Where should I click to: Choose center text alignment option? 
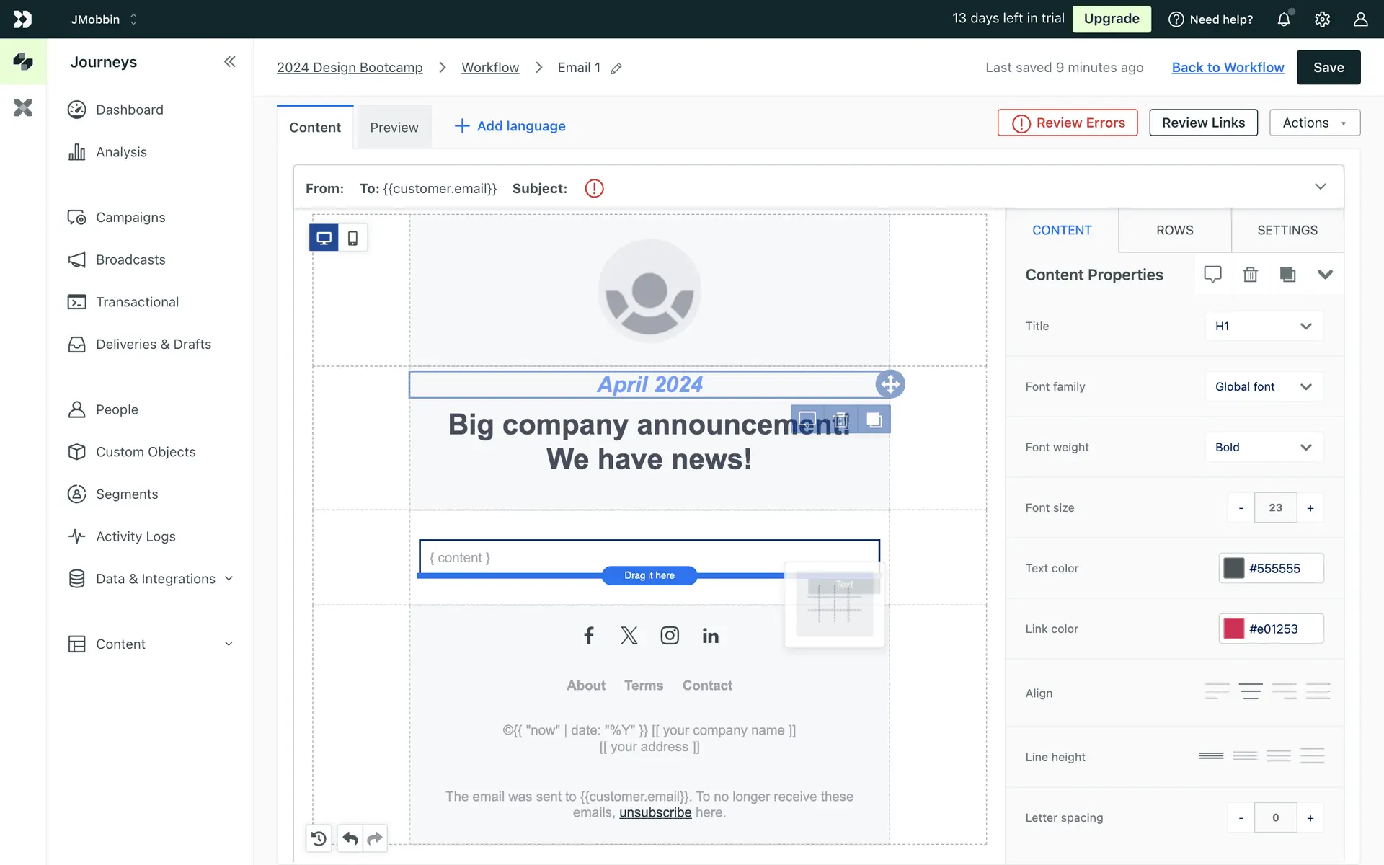[x=1251, y=692]
